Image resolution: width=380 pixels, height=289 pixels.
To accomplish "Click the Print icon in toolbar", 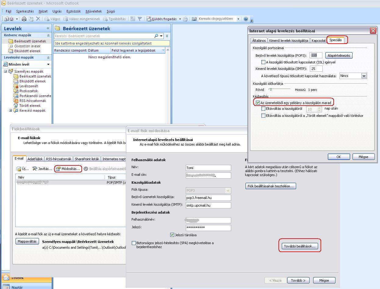I will (24, 19).
